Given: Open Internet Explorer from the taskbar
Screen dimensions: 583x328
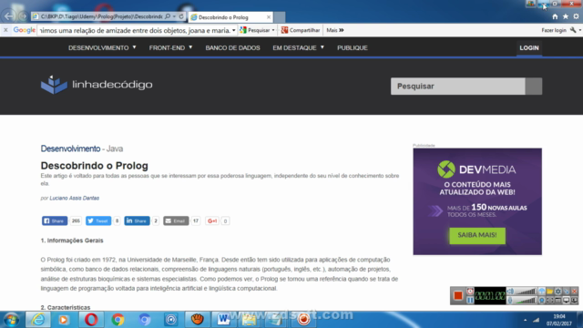Looking at the screenshot, I should pyautogui.click(x=38, y=320).
